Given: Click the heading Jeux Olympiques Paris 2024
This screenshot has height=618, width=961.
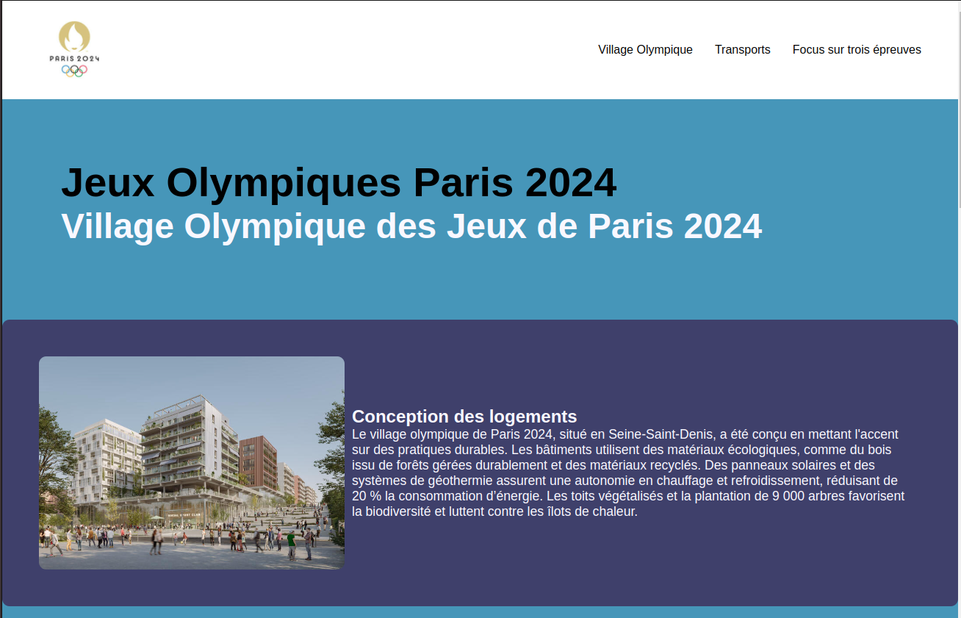Looking at the screenshot, I should tap(339, 182).
